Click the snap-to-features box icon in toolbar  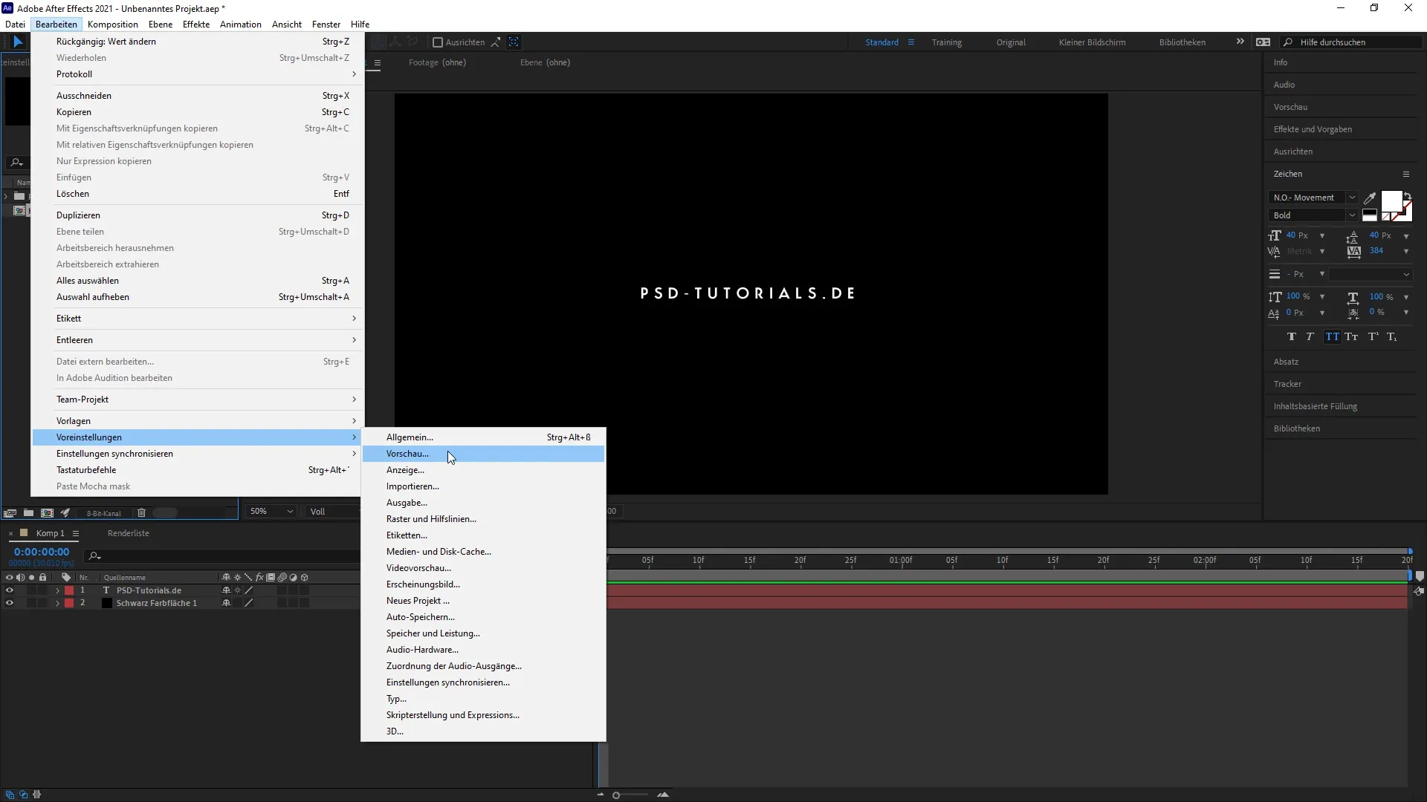514,42
